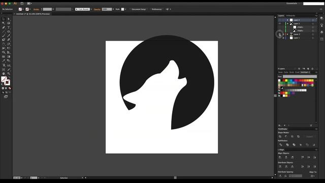This screenshot has width=325, height=183.
Task: Set paint type to Color button
Action: (x=3, y=88)
